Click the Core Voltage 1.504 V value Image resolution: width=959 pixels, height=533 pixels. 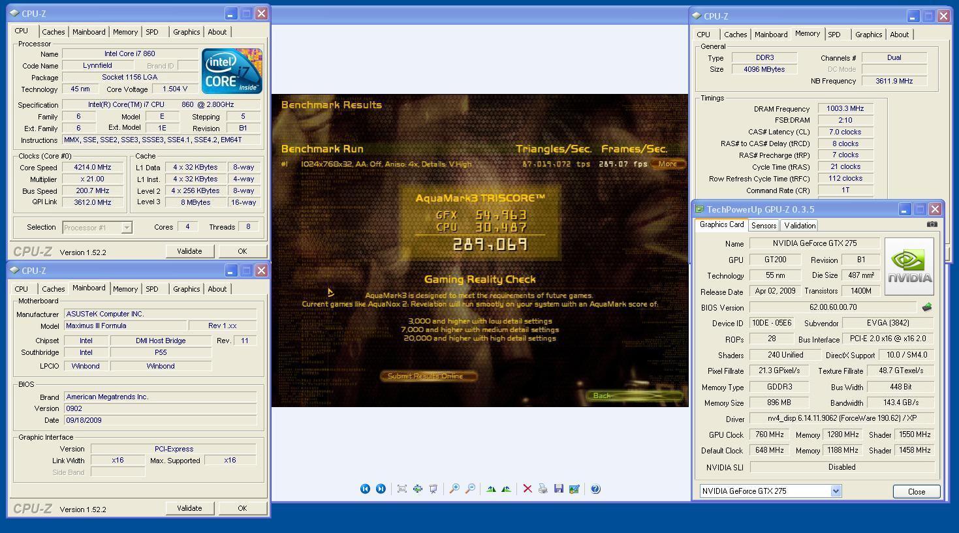tap(174, 89)
